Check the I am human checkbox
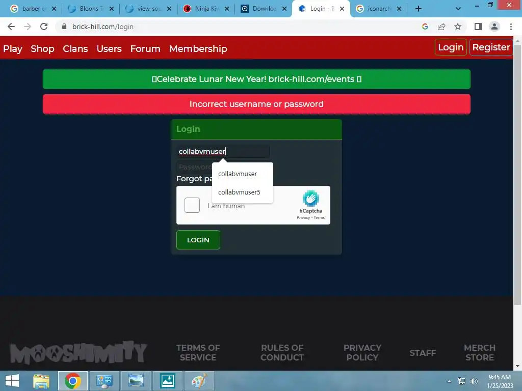 point(192,205)
